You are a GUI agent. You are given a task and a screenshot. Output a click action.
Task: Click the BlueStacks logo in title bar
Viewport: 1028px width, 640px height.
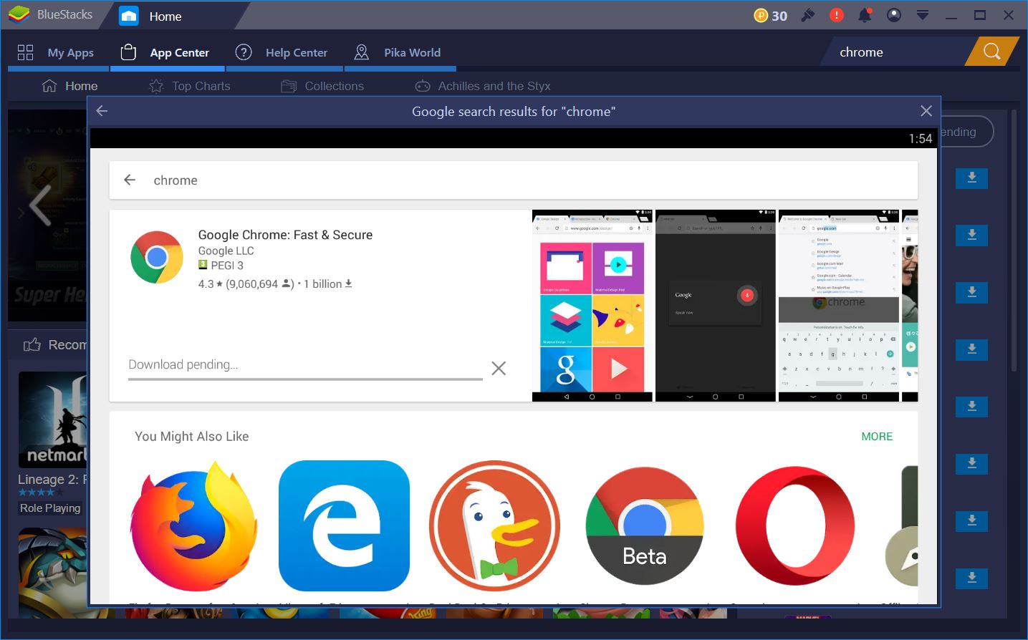19,14
